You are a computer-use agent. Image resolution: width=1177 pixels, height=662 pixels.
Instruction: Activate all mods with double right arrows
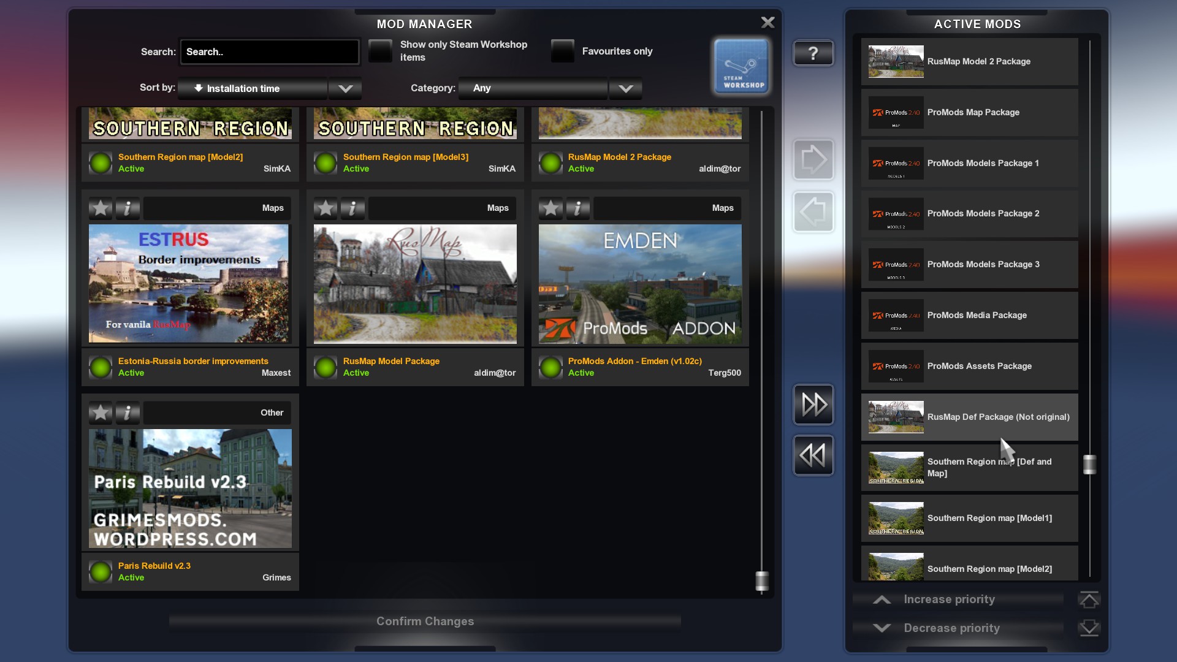click(813, 405)
